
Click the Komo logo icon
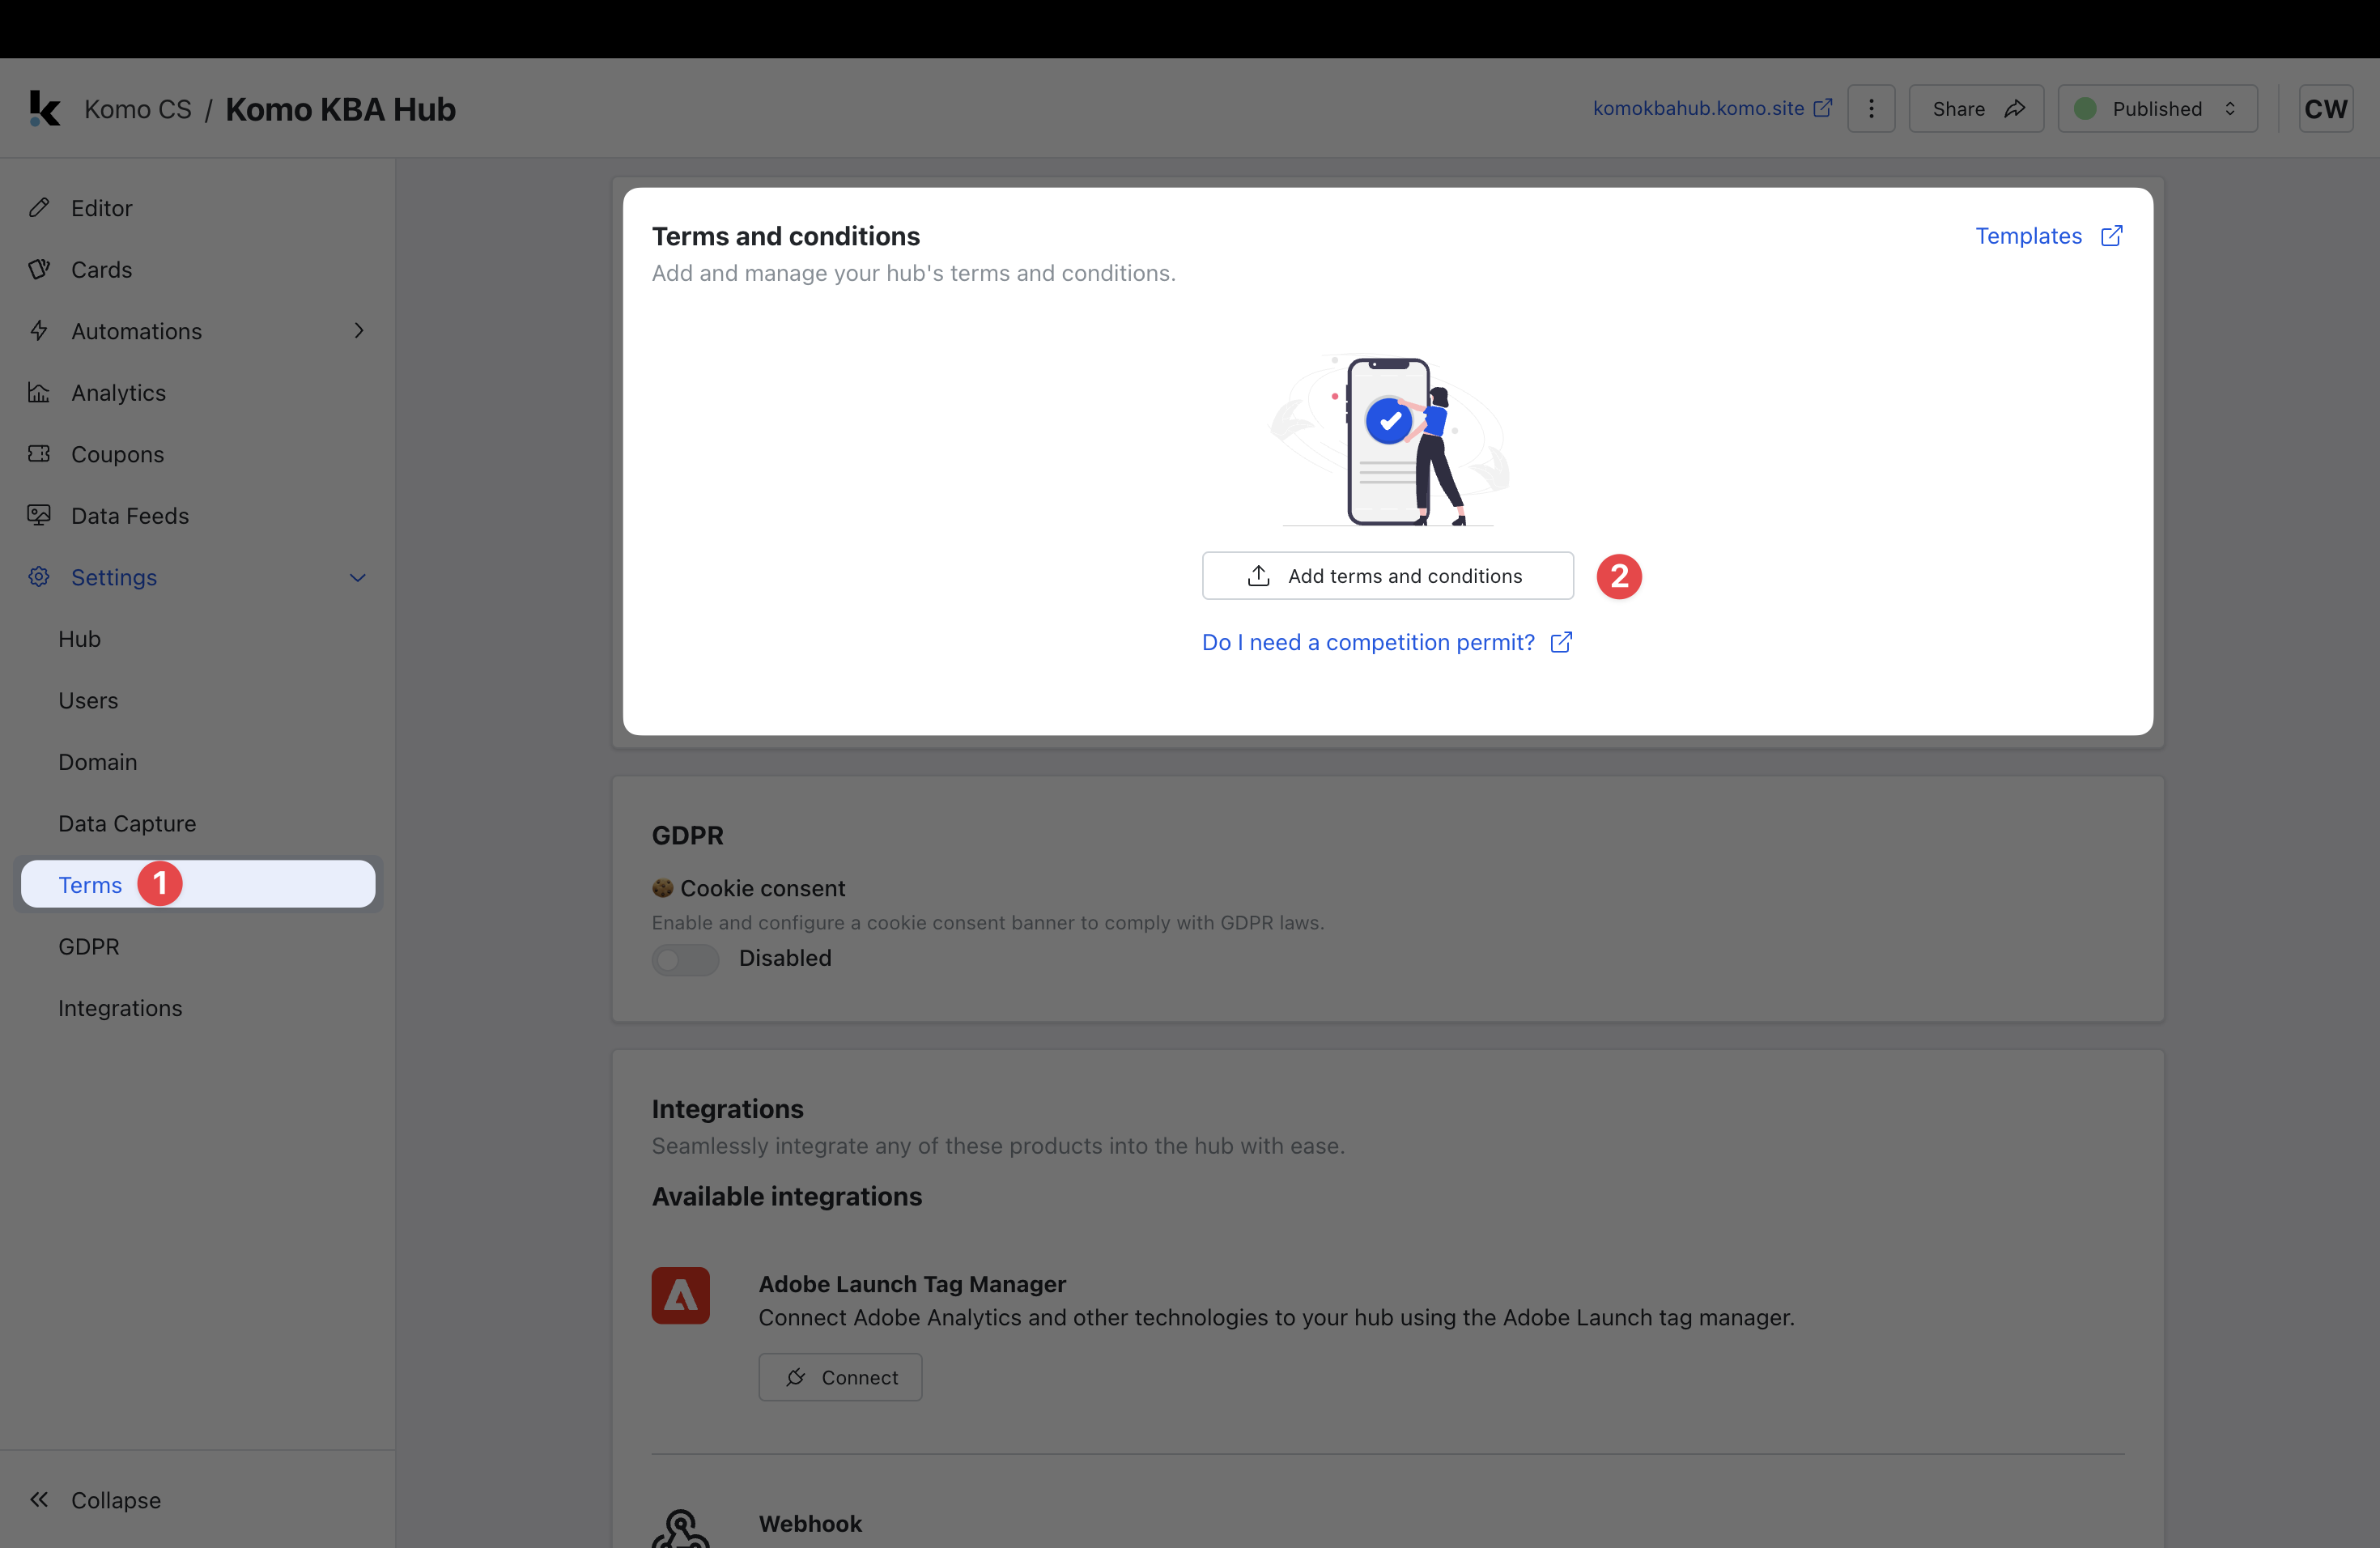44,108
